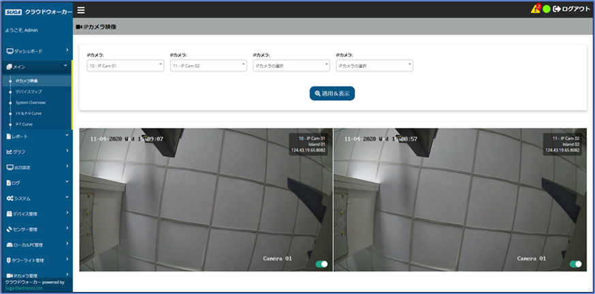Click the 適用＆表示 button
This screenshot has width=595, height=294.
click(x=332, y=93)
